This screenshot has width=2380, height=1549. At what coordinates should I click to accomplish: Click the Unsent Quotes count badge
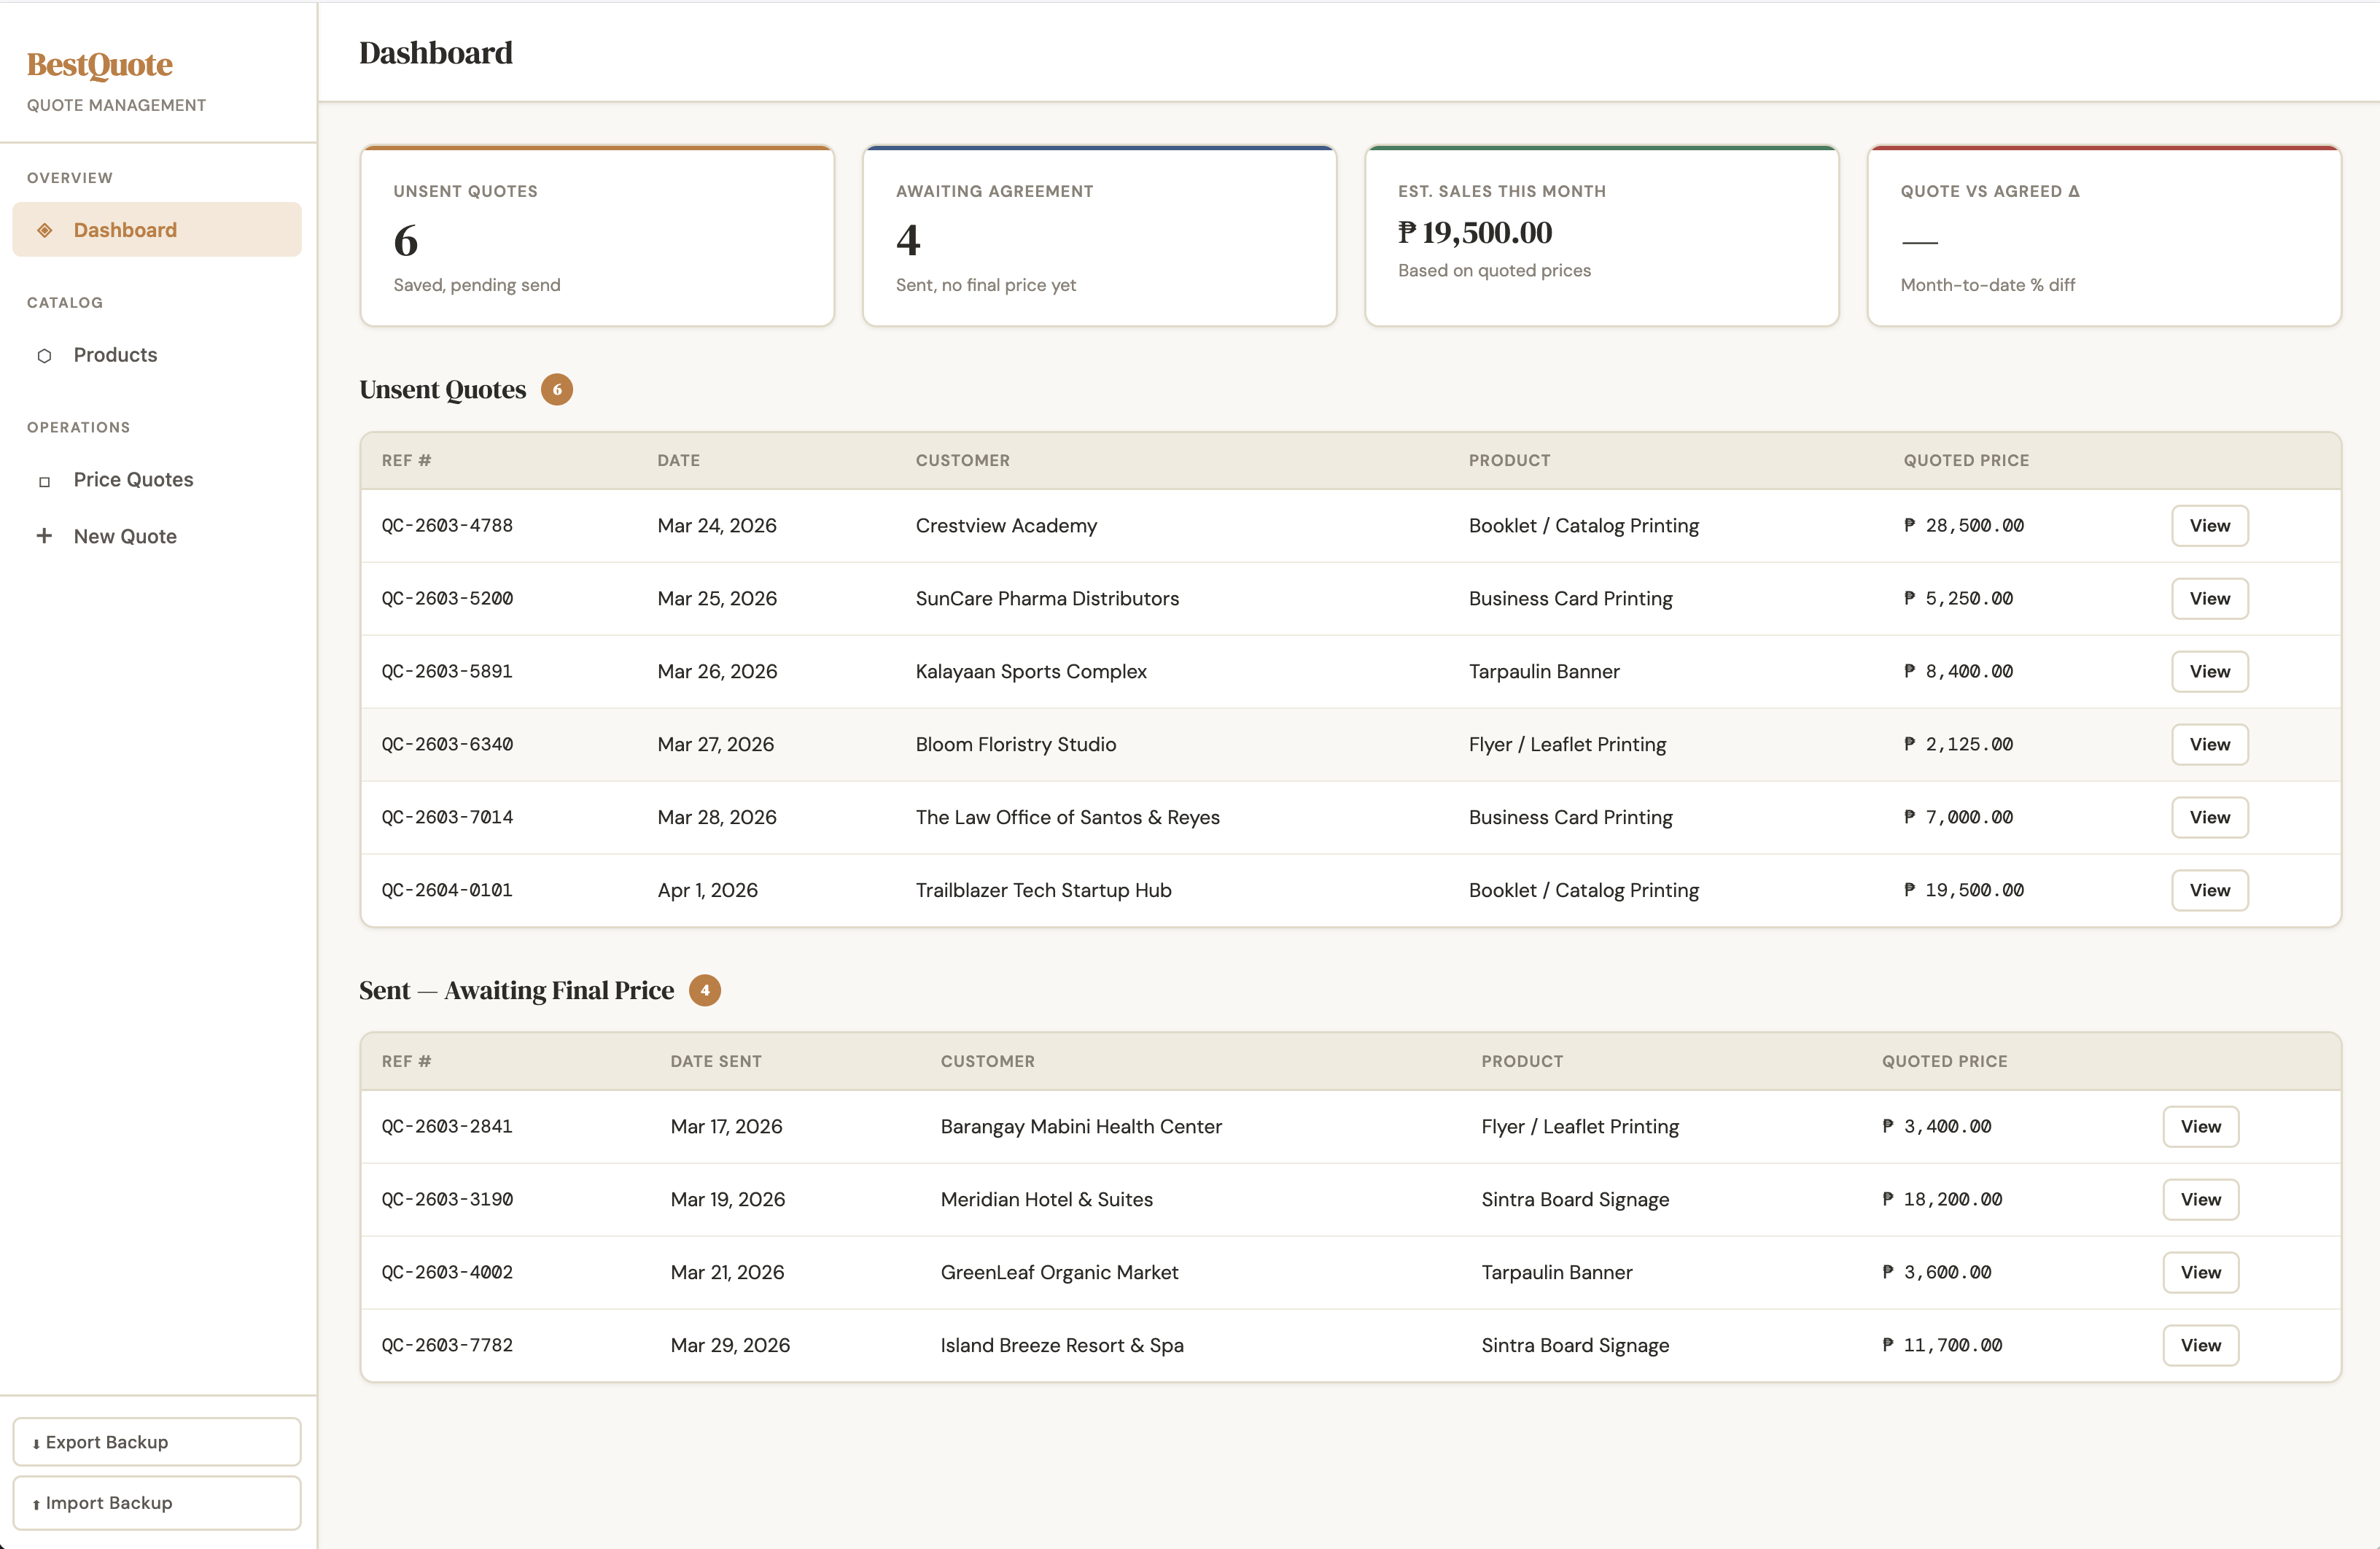pyautogui.click(x=557, y=390)
